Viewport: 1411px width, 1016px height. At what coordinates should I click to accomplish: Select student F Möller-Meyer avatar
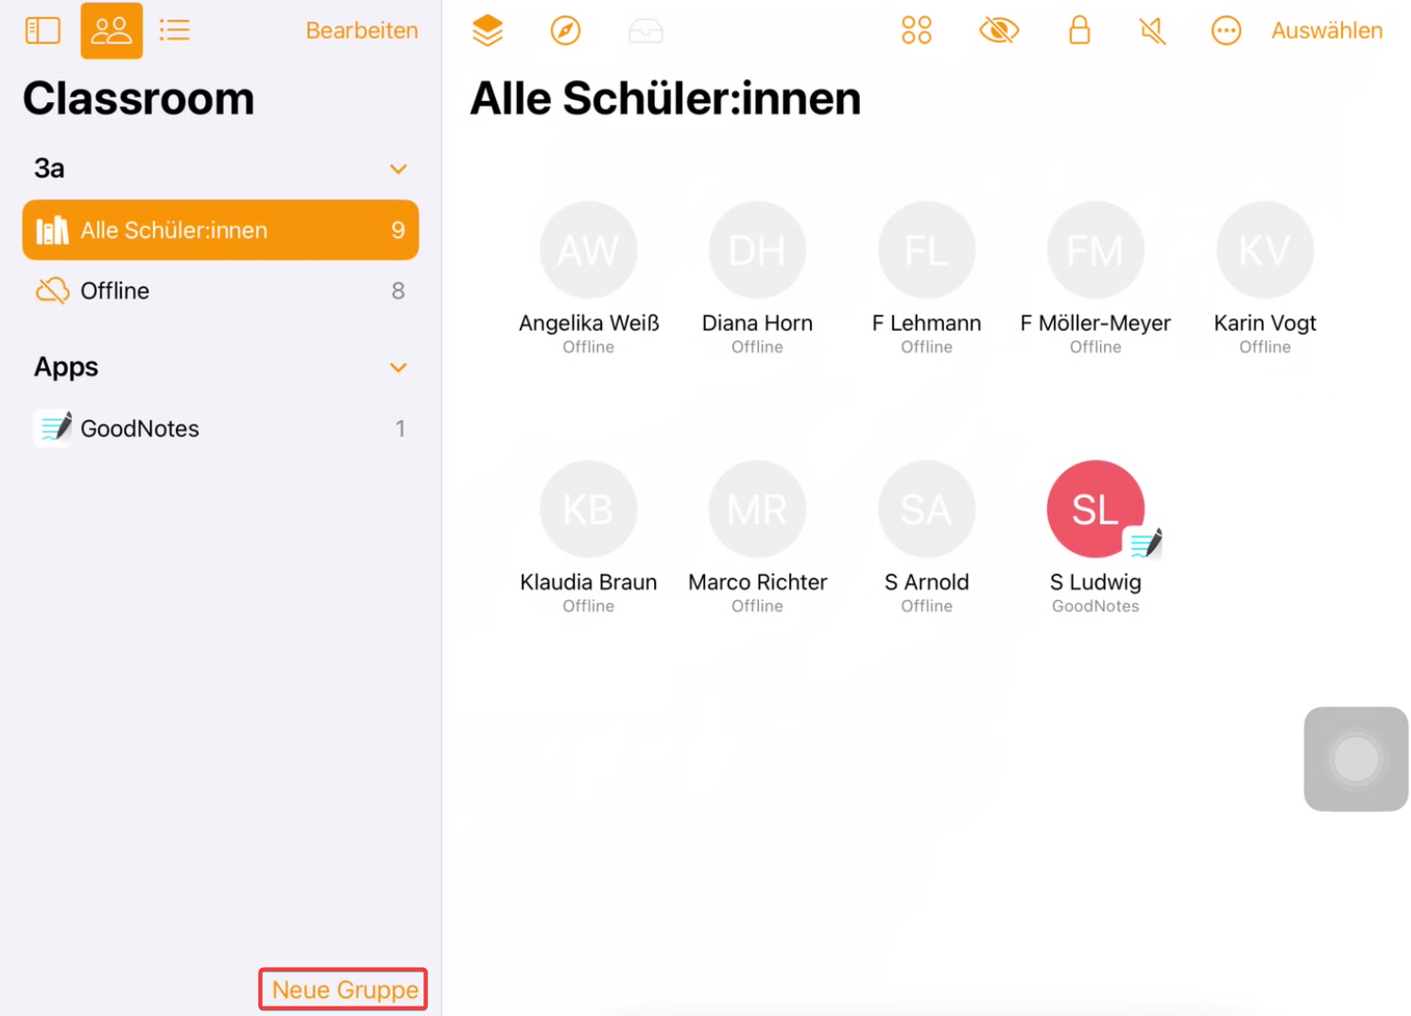click(1095, 250)
